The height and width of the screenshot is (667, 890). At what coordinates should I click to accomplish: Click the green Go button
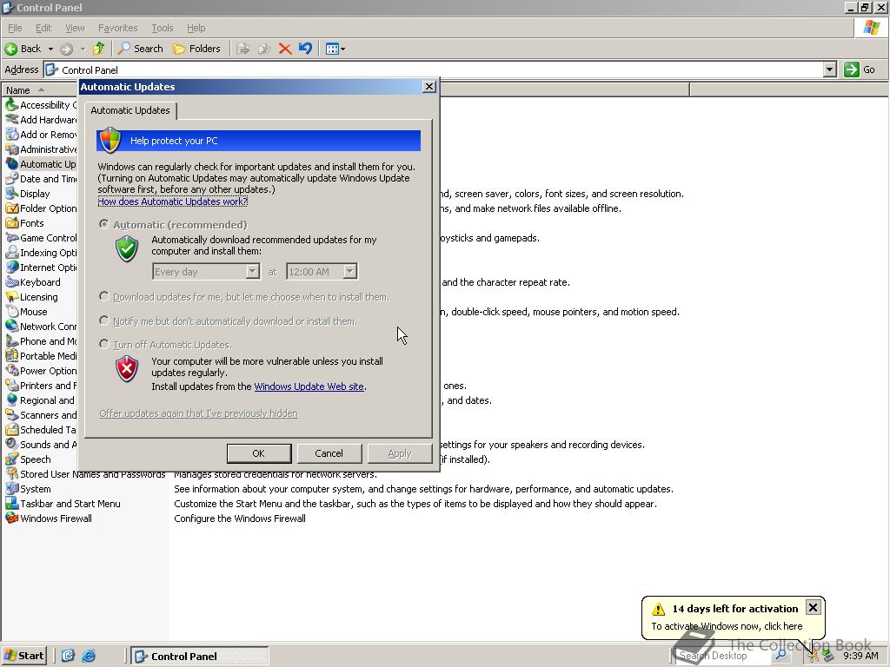click(860, 69)
